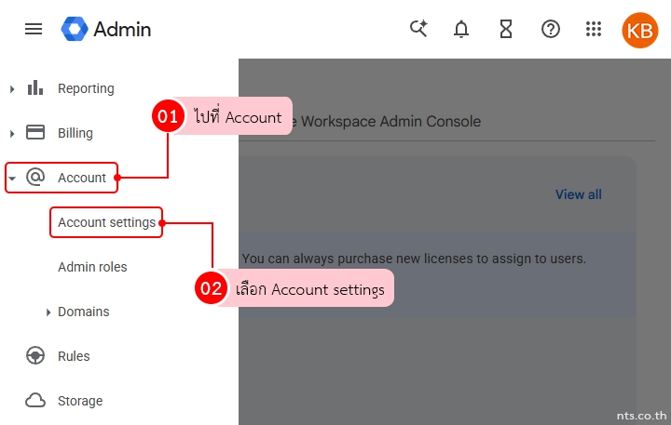Click the Google Admin hexagon logo
Screen dimensions: 671x425
[x=75, y=29]
